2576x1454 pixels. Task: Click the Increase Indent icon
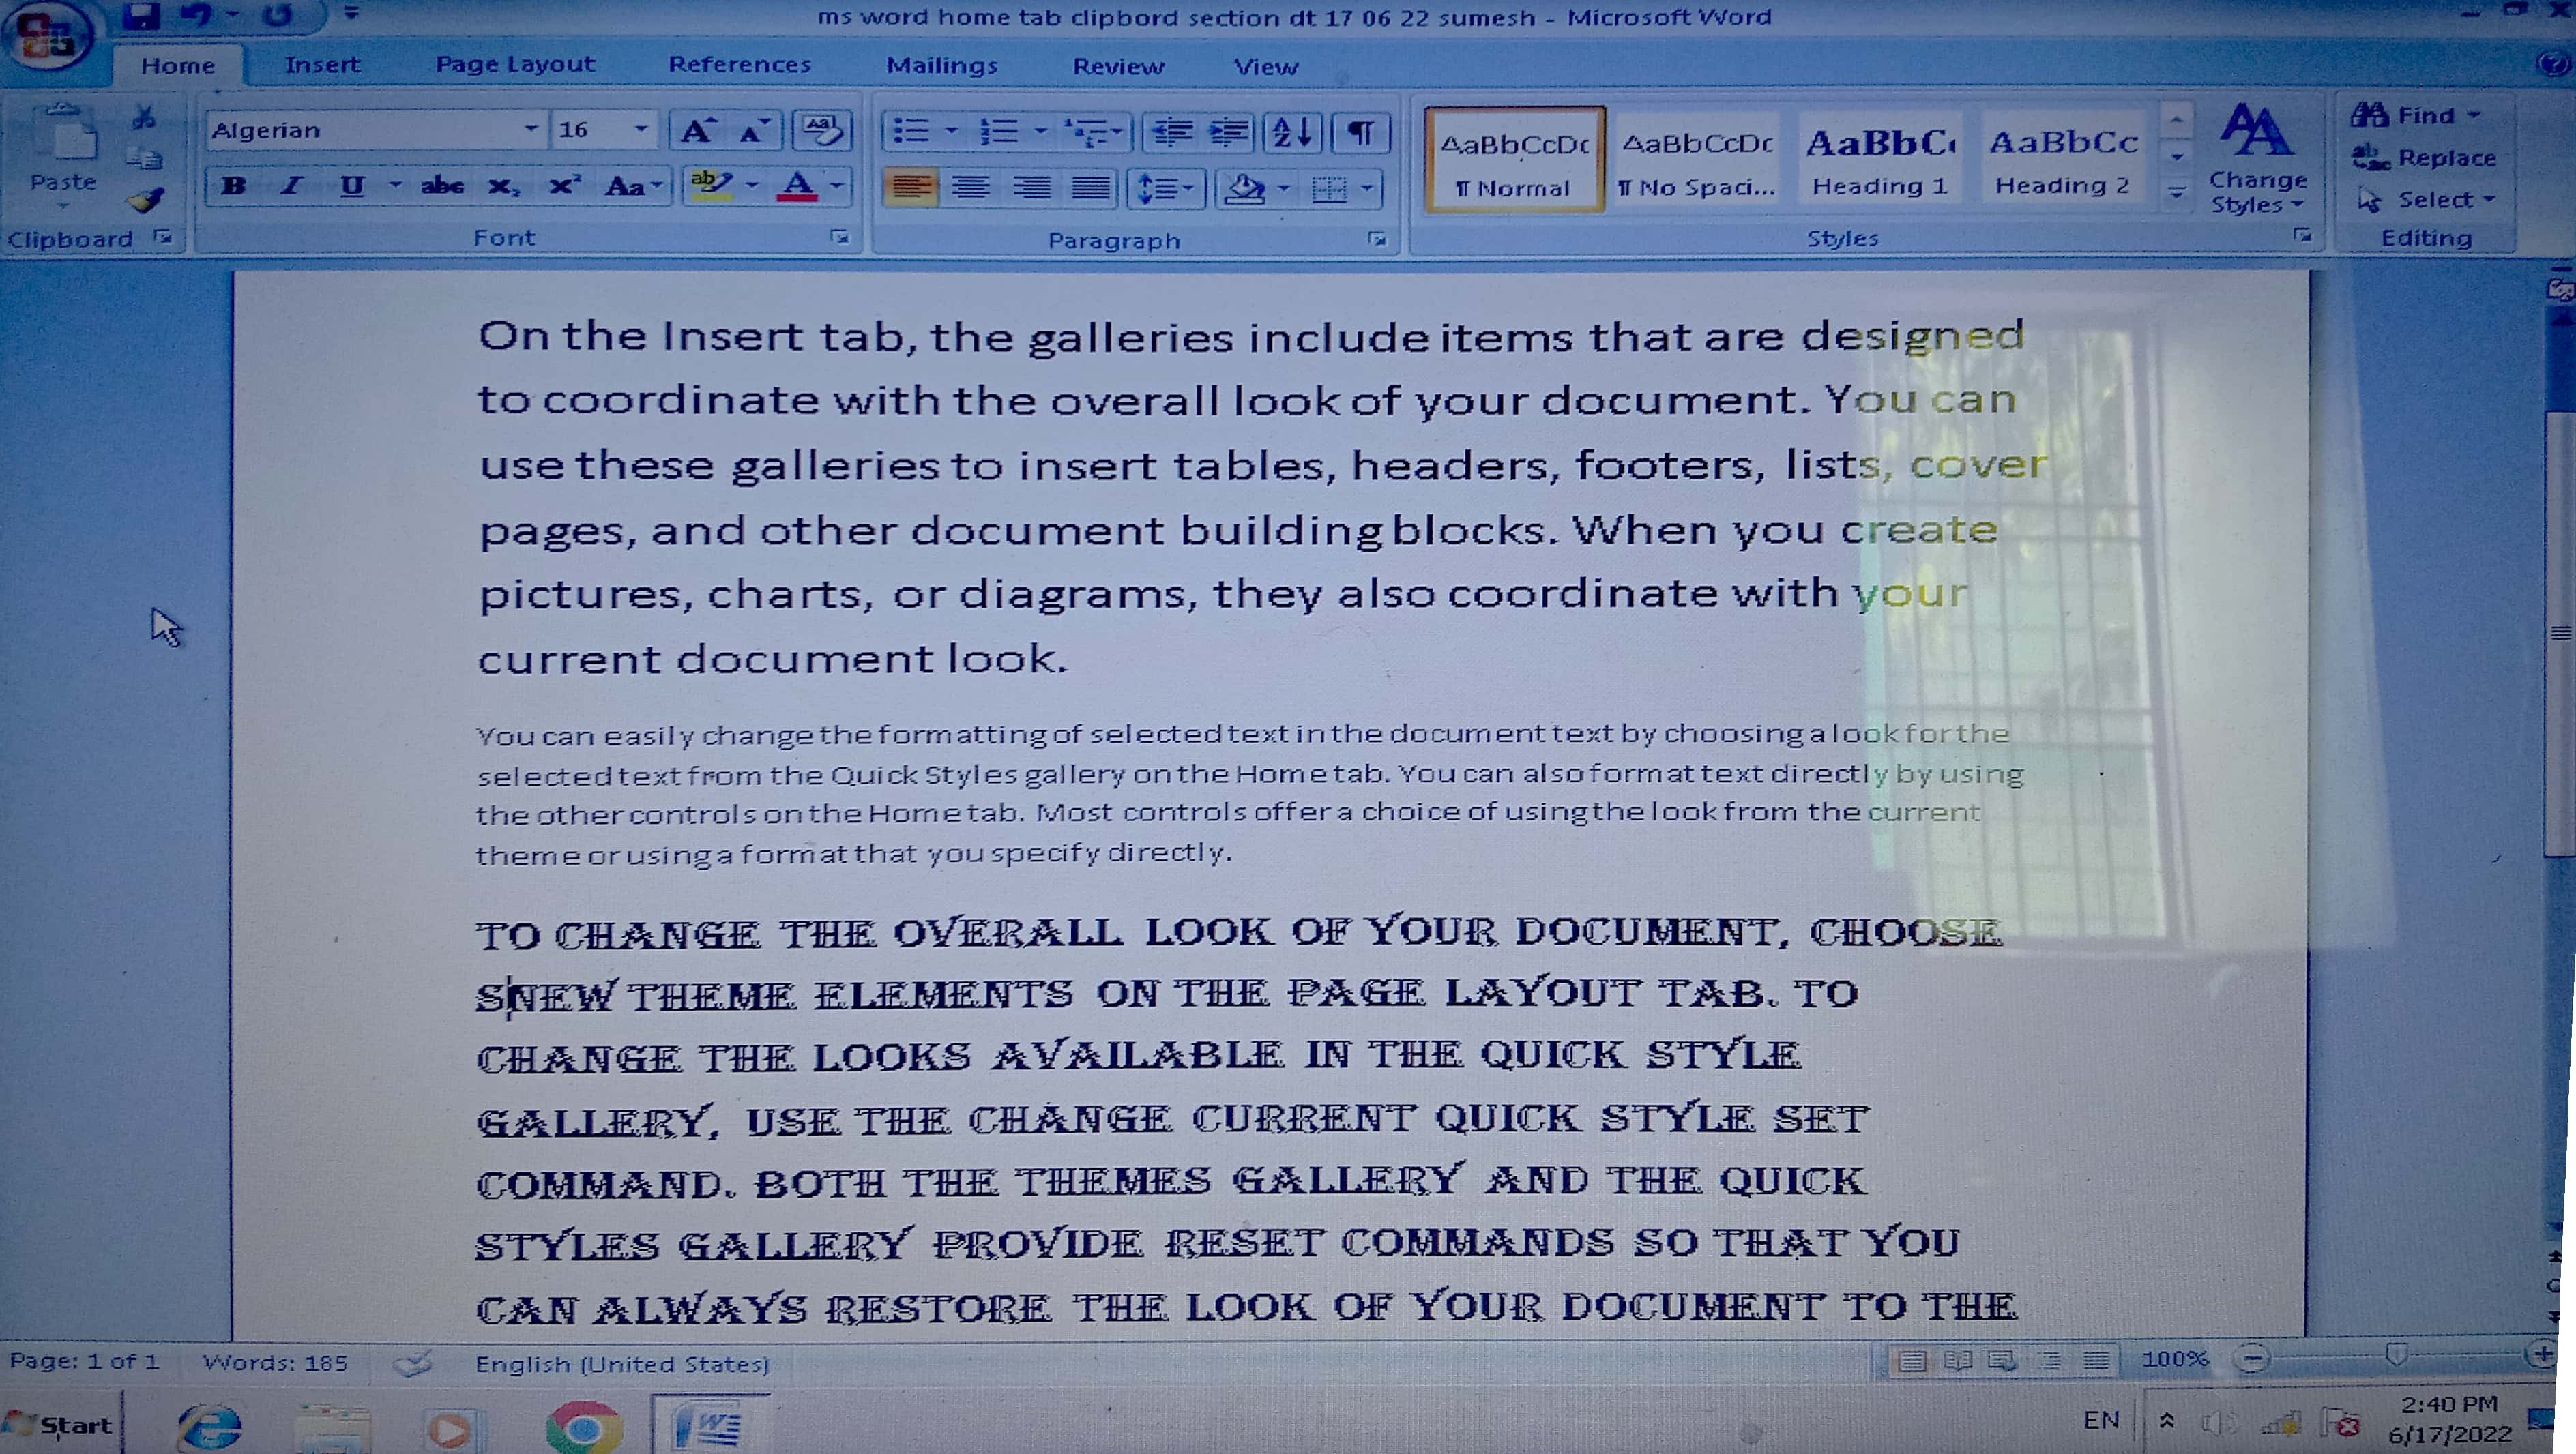click(x=1229, y=132)
